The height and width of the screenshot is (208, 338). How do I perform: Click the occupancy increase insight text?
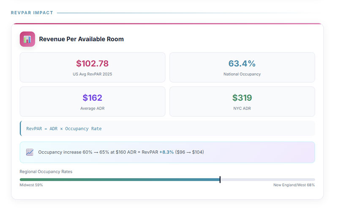97,152
